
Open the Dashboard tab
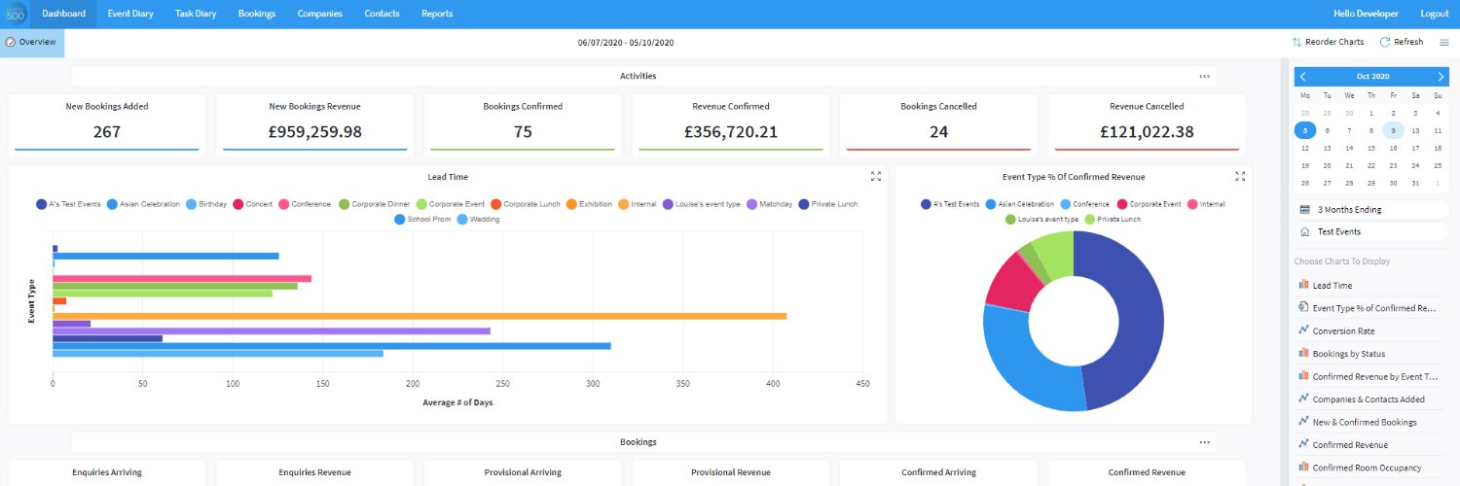pos(64,14)
